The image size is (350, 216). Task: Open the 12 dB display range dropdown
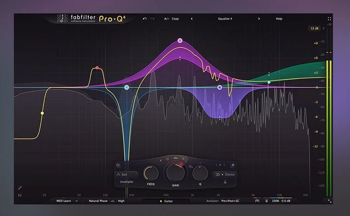click(314, 28)
